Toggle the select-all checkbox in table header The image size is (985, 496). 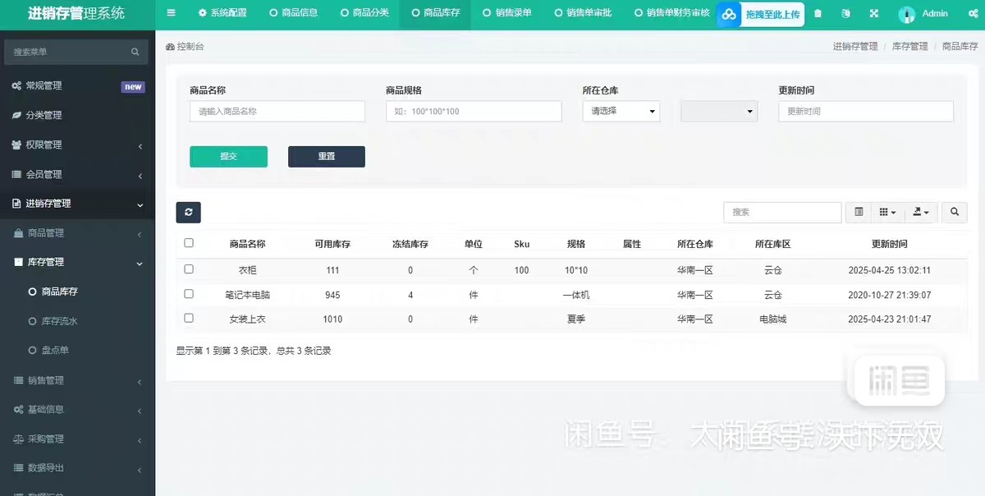point(189,243)
